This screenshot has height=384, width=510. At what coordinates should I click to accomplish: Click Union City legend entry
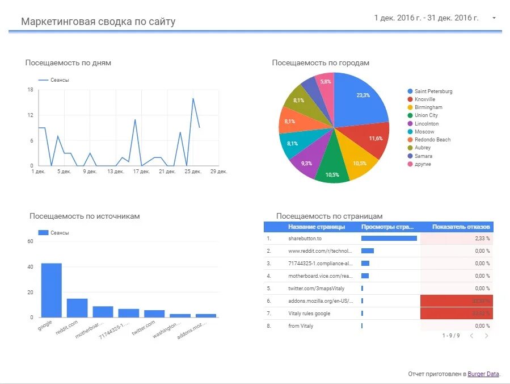point(423,115)
